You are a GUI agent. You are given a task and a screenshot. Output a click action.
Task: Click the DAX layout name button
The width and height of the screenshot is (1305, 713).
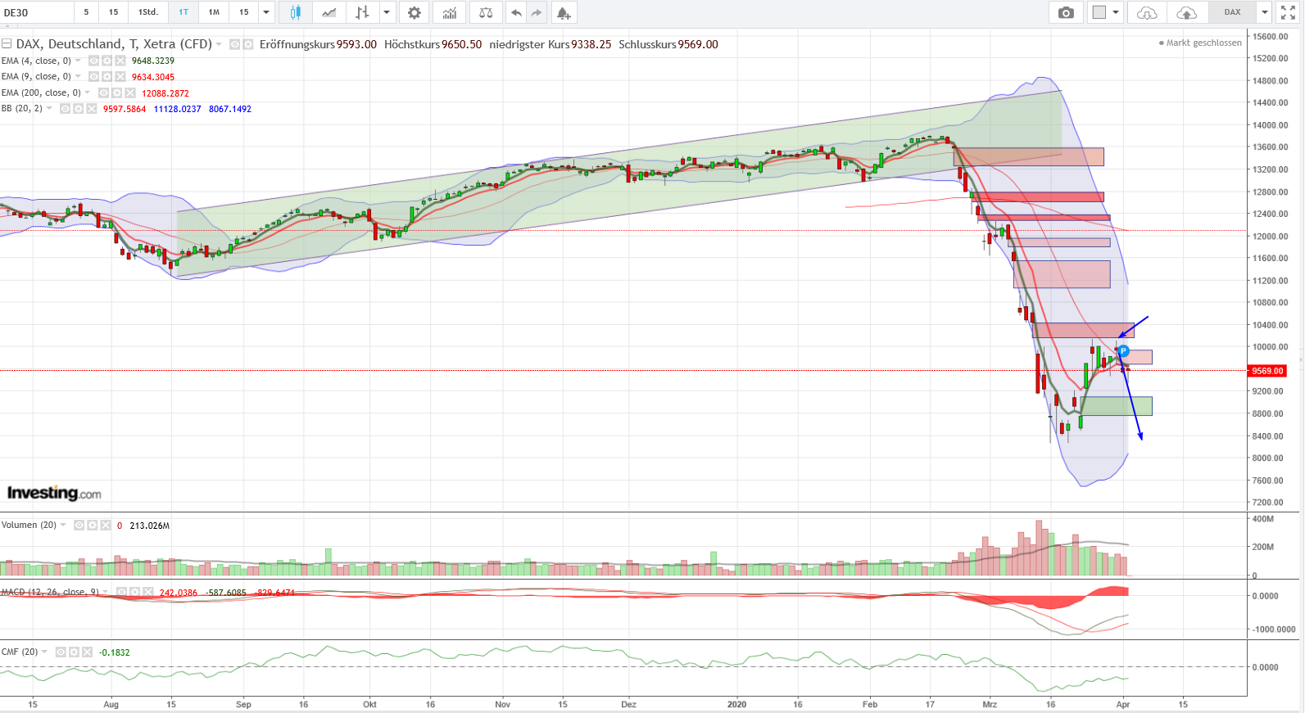(x=1232, y=12)
